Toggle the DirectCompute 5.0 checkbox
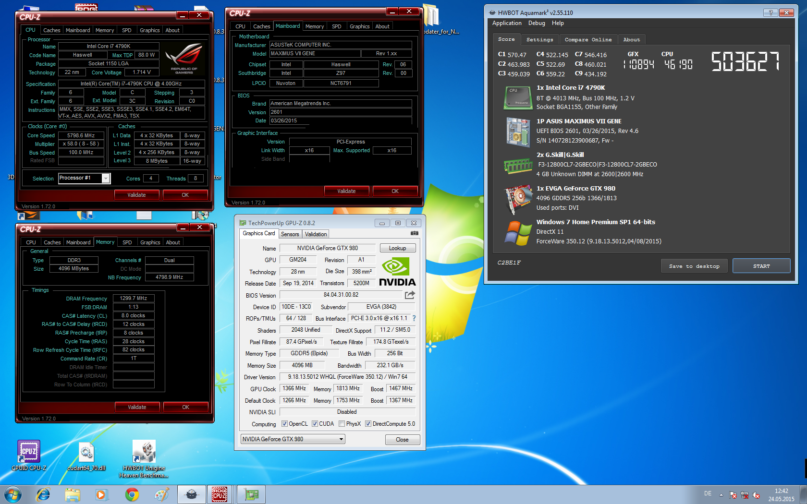The image size is (807, 504). click(x=368, y=424)
